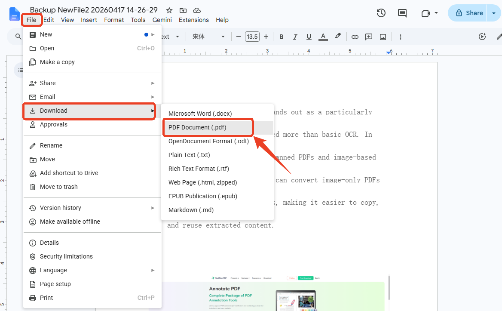Click the move to folder icon
502x311 pixels.
click(183, 10)
